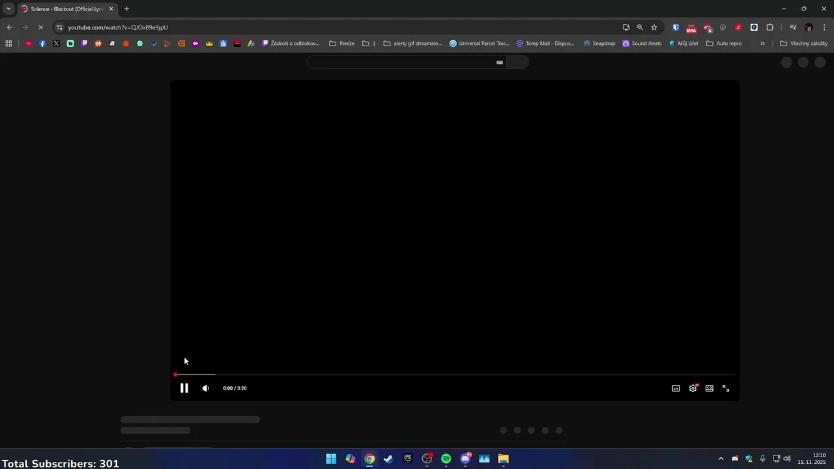Viewport: 834px width, 469px height.
Task: Expand the alerty gif streamele... folder
Action: pyautogui.click(x=413, y=44)
